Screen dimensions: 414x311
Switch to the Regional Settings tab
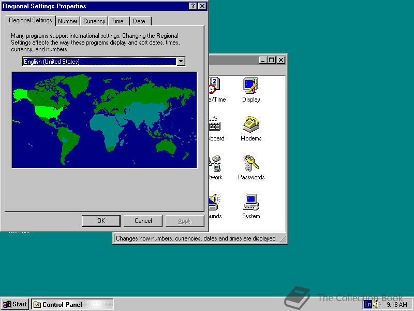31,20
